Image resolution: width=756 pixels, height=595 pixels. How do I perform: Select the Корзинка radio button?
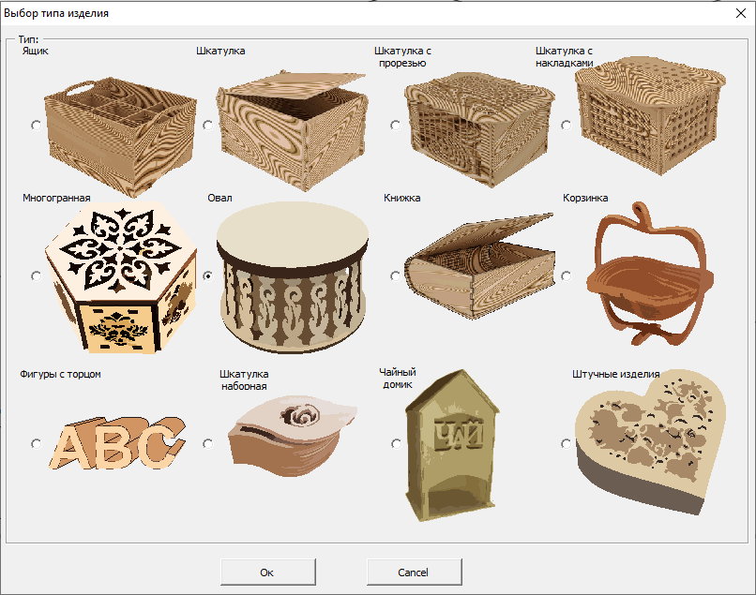coord(567,276)
